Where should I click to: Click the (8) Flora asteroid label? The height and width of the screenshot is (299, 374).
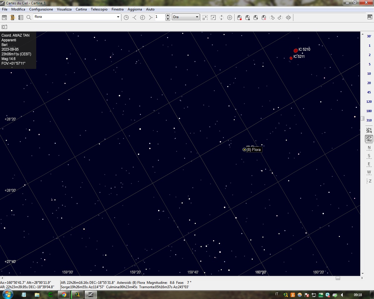click(253, 149)
